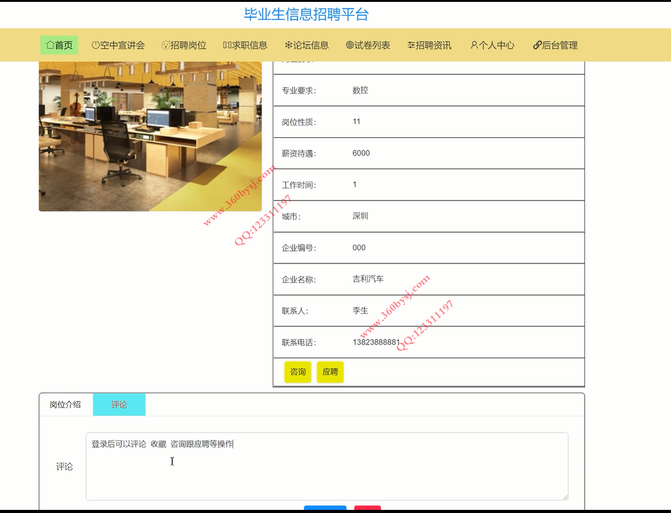This screenshot has height=513, width=671.
Task: Click inside the 评论 text area
Action: (327, 466)
